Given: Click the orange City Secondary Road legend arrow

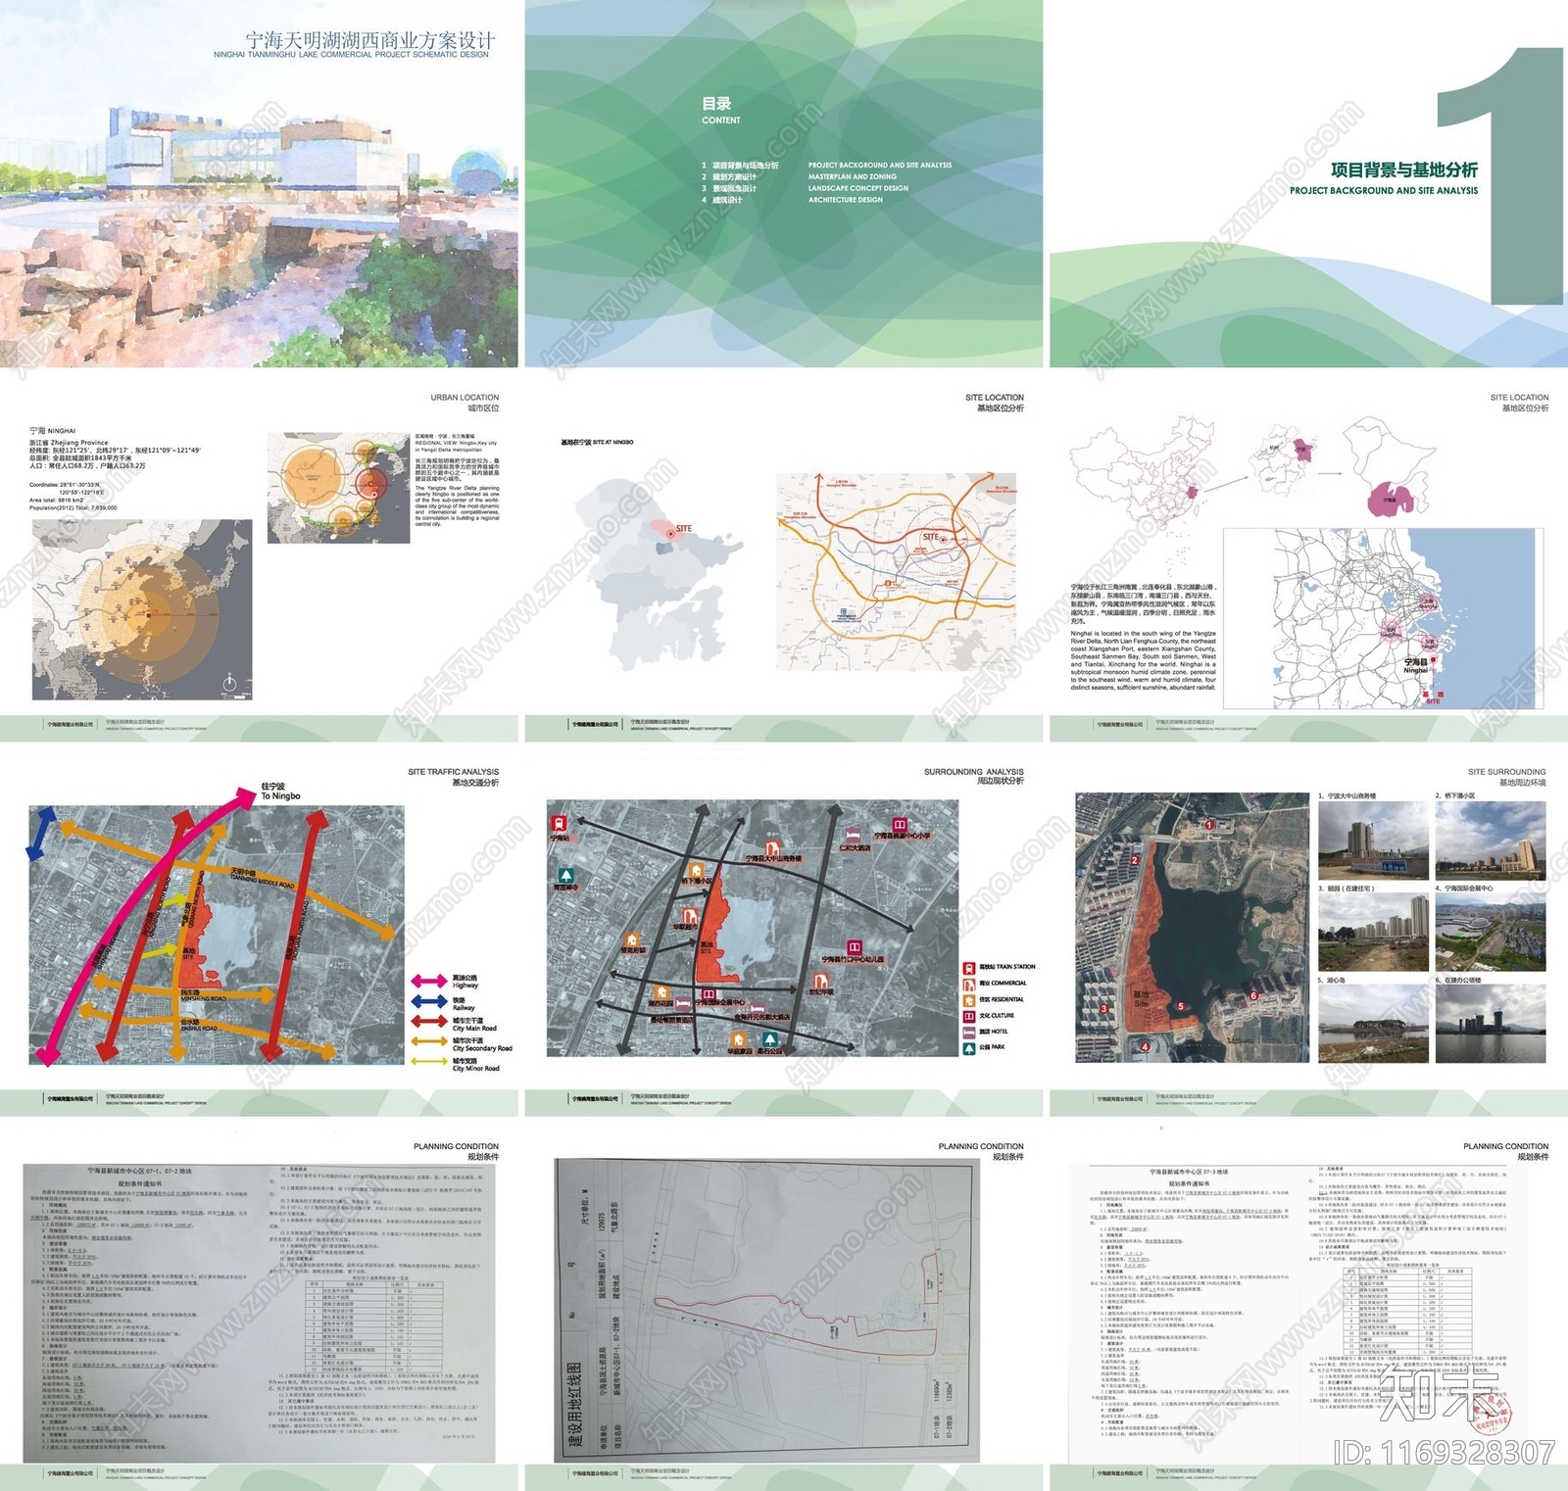Looking at the screenshot, I should [429, 1041].
